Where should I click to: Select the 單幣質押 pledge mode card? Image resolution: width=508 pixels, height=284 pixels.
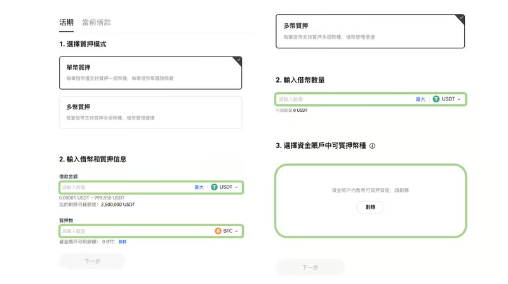point(150,73)
